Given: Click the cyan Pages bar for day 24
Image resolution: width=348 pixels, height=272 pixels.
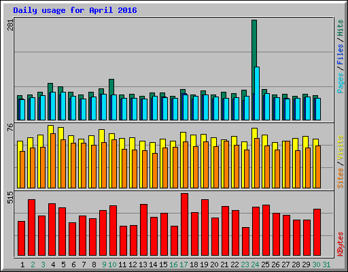Looking at the screenshot, I should click(x=257, y=93).
